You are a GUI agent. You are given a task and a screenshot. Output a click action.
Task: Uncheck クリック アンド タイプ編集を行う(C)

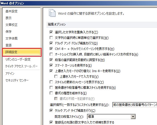pos(51,110)
